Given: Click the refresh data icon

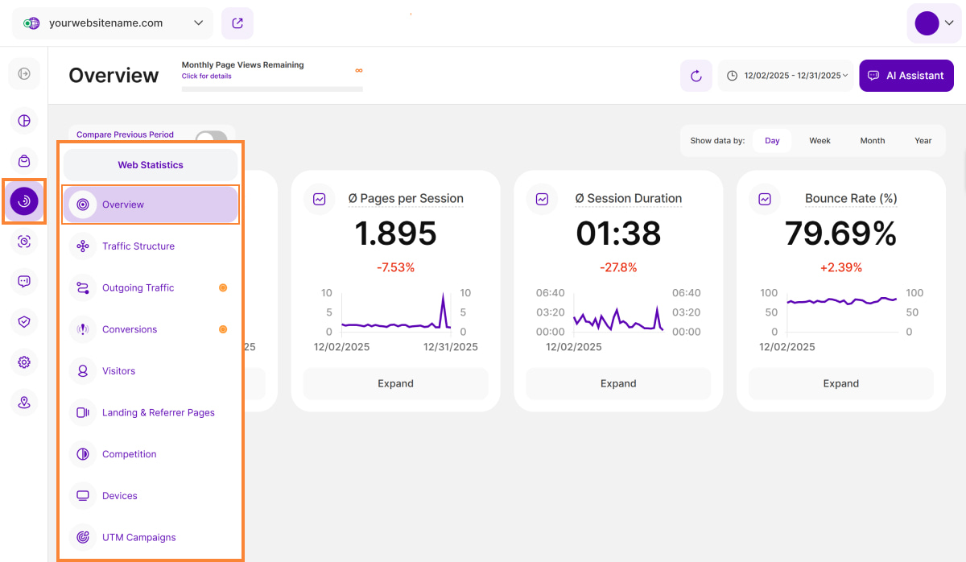Looking at the screenshot, I should (x=696, y=76).
